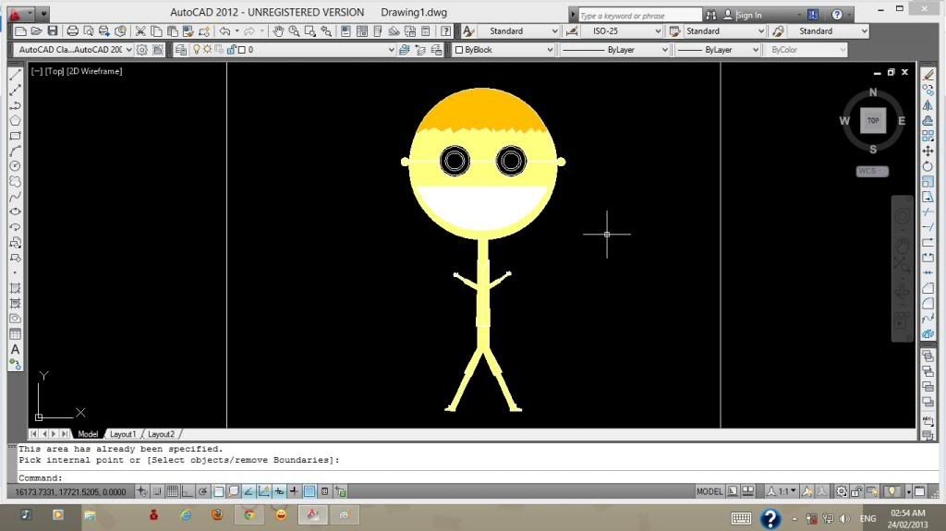Click the Plot printer icon

pyautogui.click(x=72, y=30)
